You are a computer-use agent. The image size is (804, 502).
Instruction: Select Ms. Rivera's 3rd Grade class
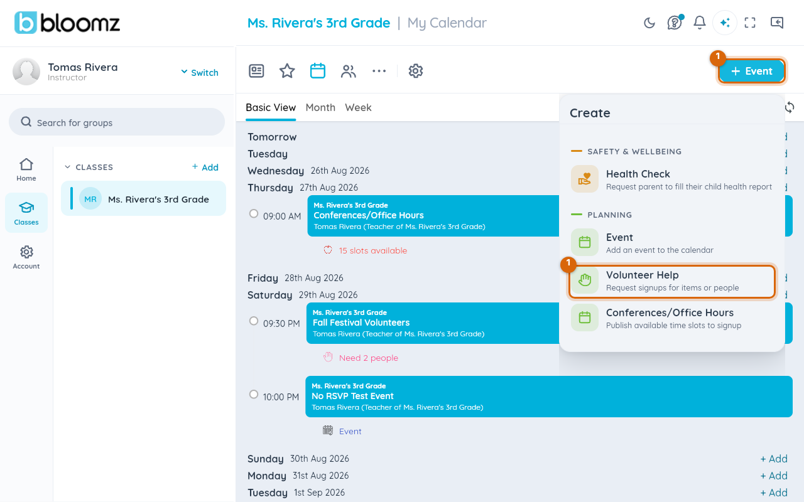[143, 198]
